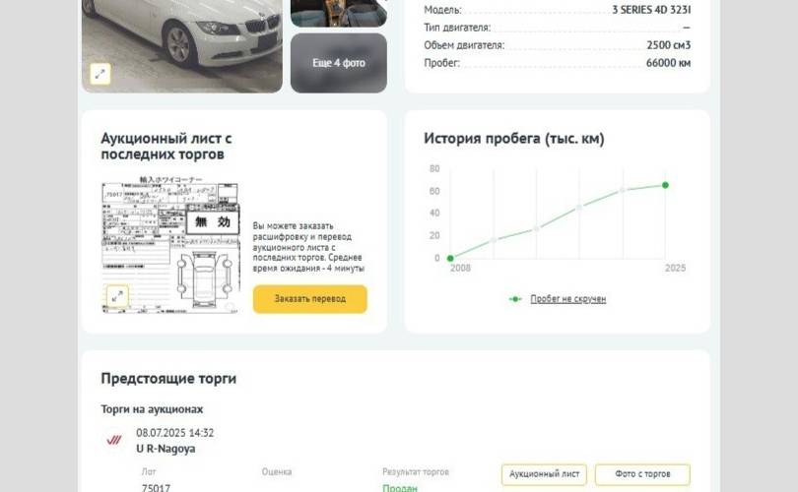Click the "Продан" auction result status

[400, 488]
